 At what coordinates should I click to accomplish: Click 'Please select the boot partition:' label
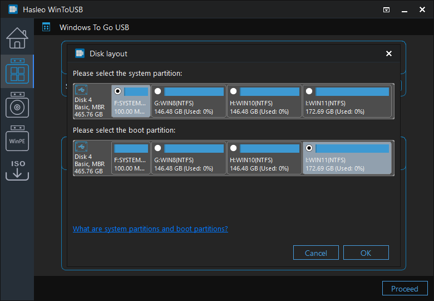[124, 130]
